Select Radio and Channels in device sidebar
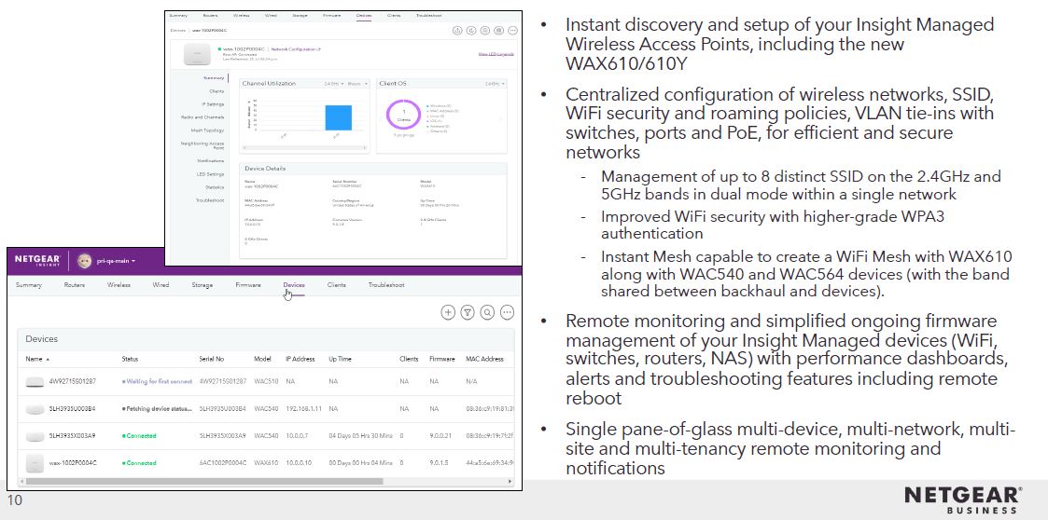Image resolution: width=1048 pixels, height=520 pixels. (203, 116)
